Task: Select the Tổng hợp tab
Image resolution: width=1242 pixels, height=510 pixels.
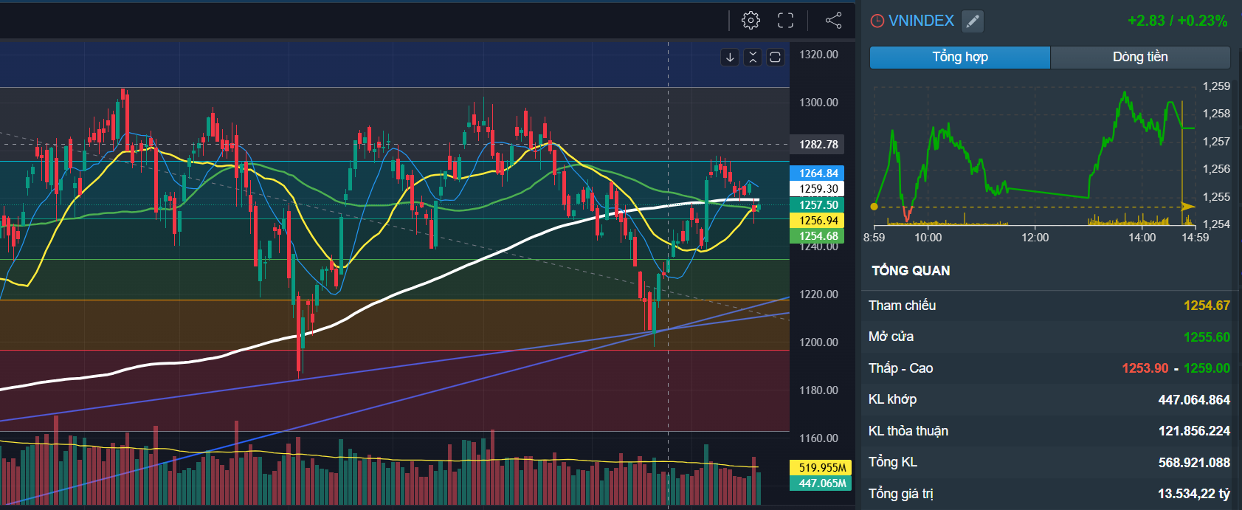Action: [x=959, y=57]
